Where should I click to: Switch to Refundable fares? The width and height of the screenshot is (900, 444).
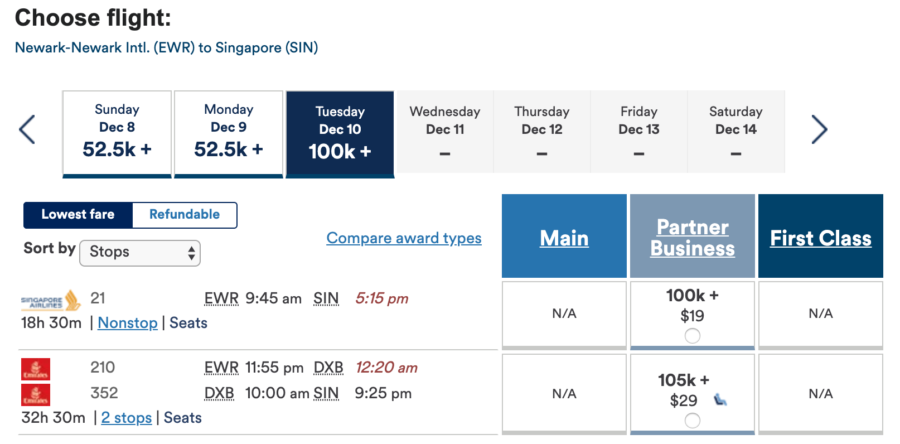point(185,215)
